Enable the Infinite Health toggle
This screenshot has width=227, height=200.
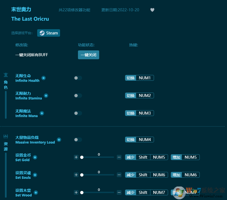click(78, 78)
